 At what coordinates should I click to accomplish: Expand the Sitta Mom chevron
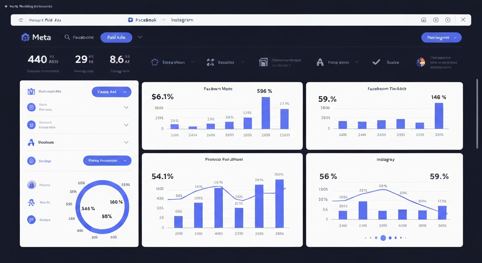pyautogui.click(x=192, y=62)
